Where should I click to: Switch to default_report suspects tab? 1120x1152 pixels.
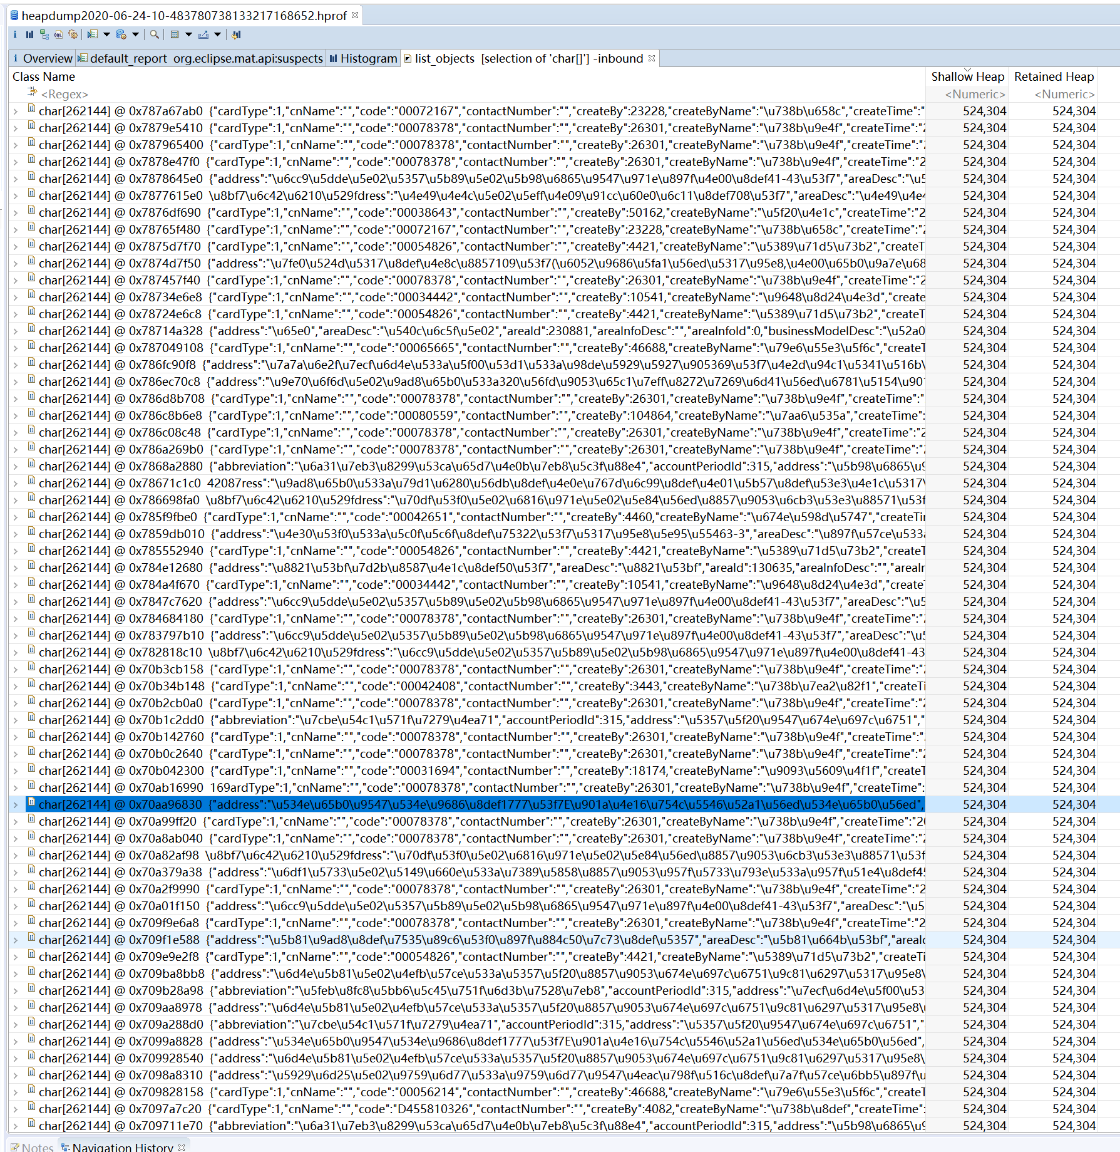pos(200,58)
